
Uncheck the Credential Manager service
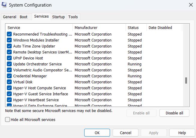[9, 76]
